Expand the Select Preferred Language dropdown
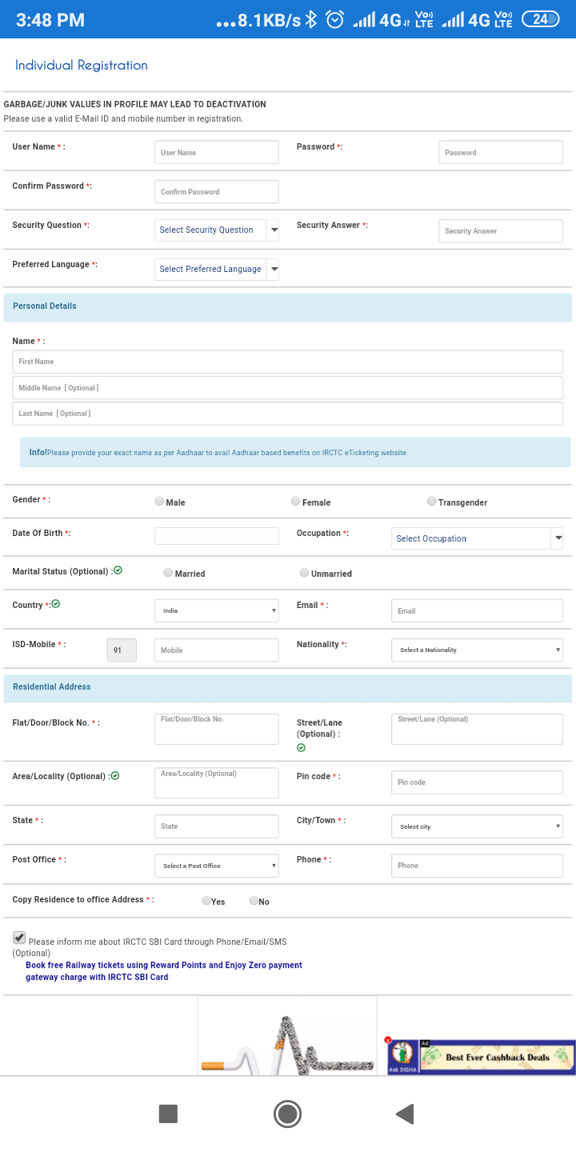This screenshot has width=576, height=1152. (217, 269)
